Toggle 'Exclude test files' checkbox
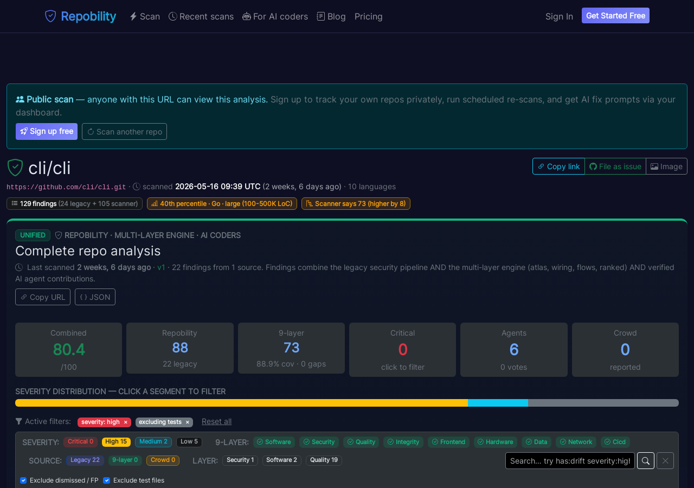Image resolution: width=694 pixels, height=488 pixels. click(x=106, y=480)
